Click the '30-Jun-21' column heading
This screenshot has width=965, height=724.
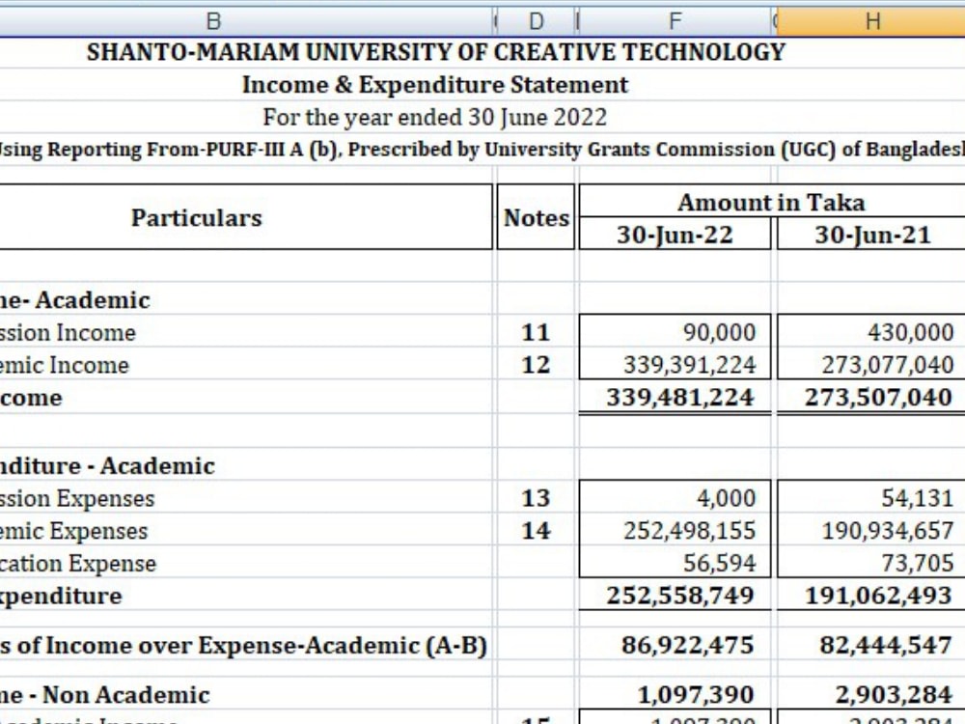point(872,235)
